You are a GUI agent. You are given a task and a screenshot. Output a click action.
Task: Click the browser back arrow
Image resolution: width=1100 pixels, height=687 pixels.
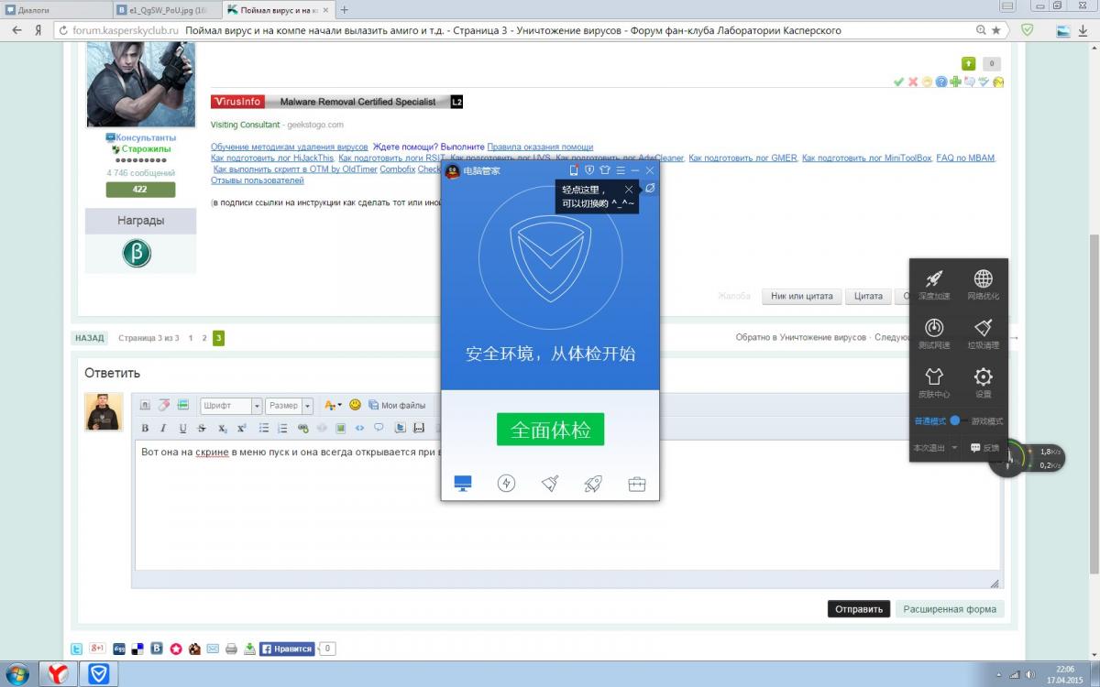pos(16,30)
